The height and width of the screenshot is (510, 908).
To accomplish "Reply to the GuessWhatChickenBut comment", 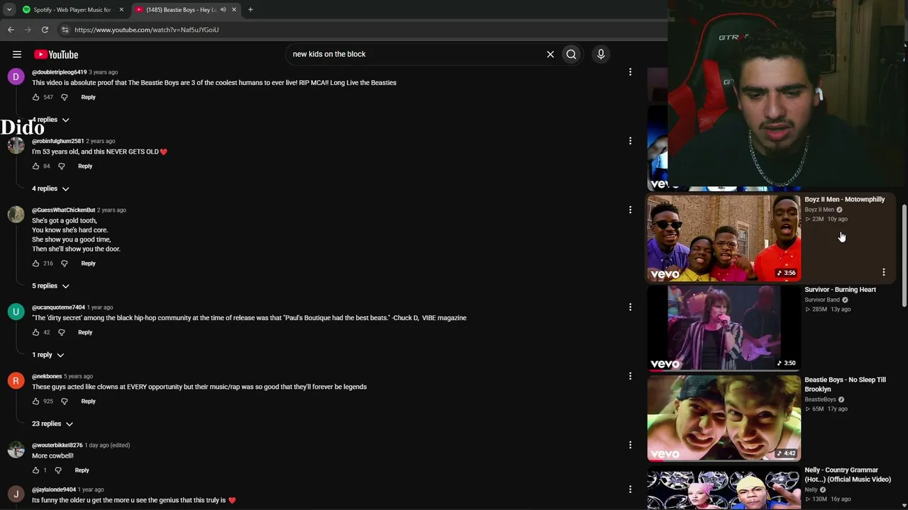I will pos(88,263).
